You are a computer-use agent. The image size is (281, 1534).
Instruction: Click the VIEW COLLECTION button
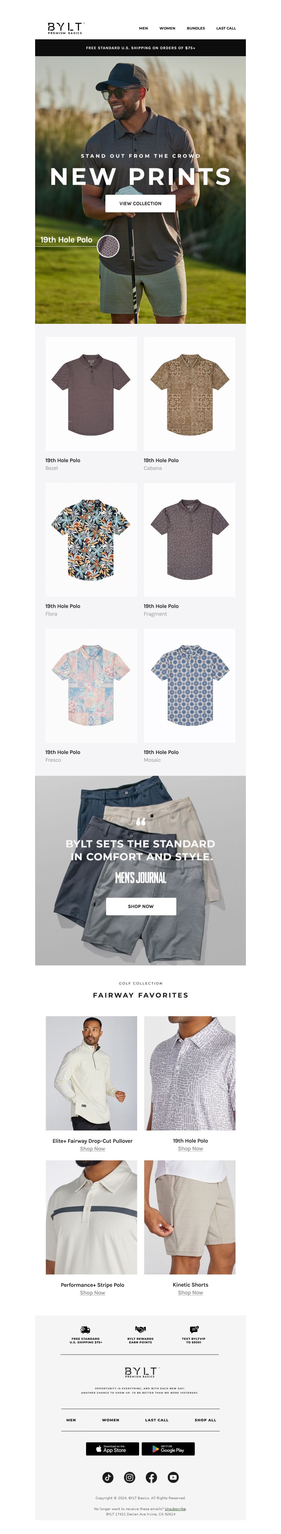click(140, 203)
